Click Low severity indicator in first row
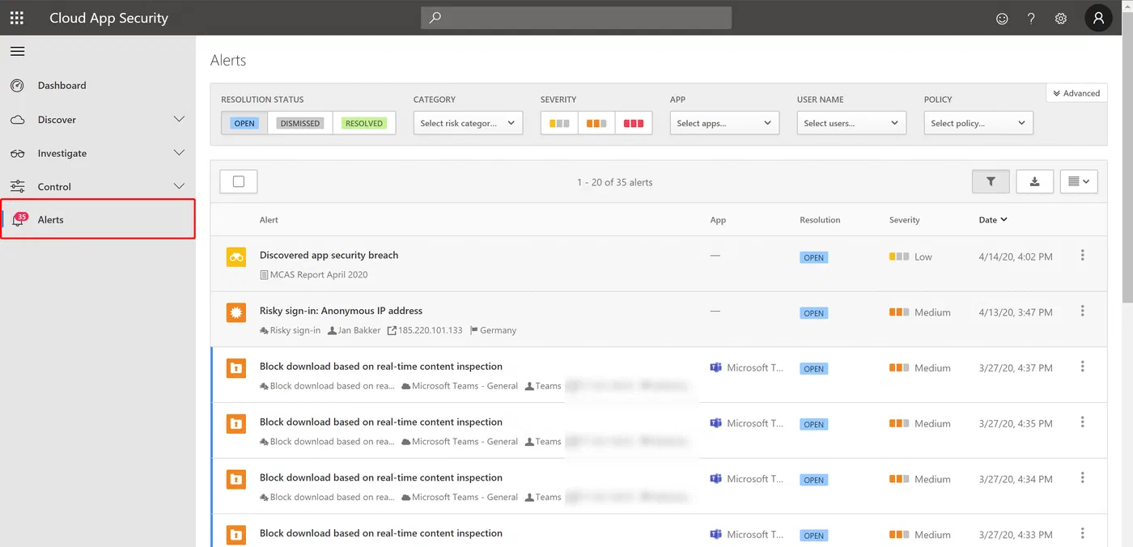The width and height of the screenshot is (1133, 547). [910, 257]
